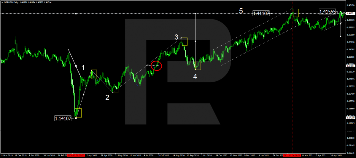Select the wave label 3
The image size is (356, 158).
176,37
